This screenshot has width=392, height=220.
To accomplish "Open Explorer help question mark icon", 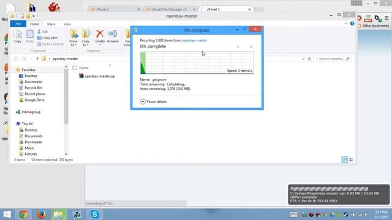I will [352, 23].
